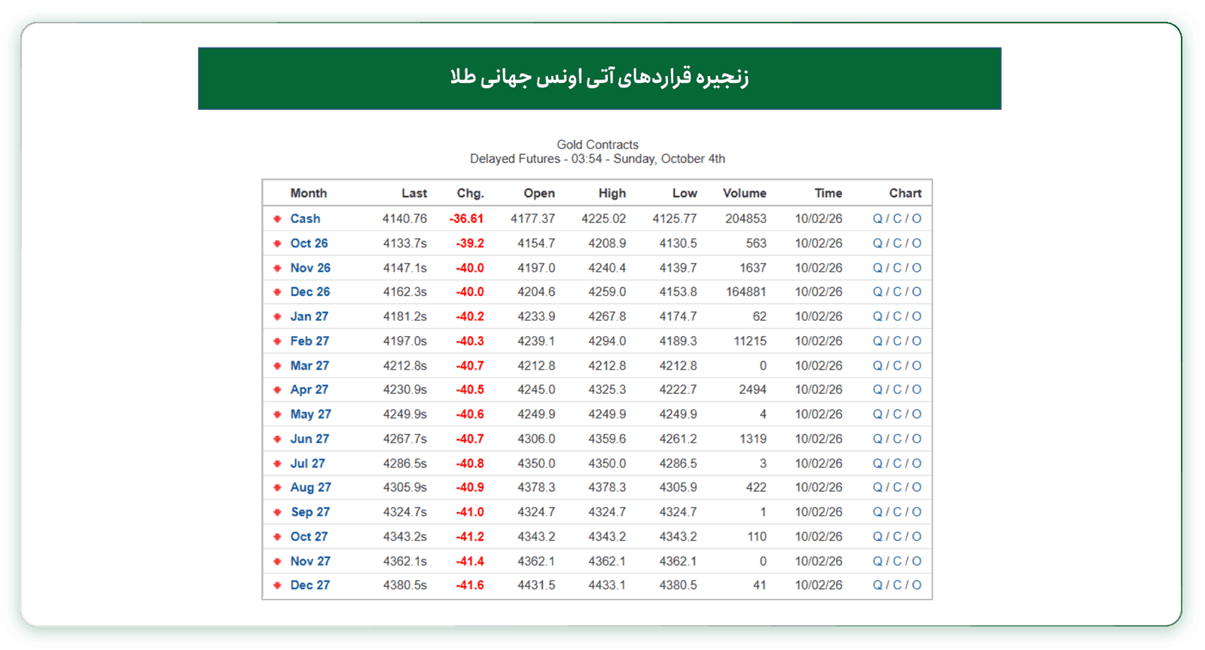Click the Month column header
The width and height of the screenshot is (1205, 650).
(309, 193)
